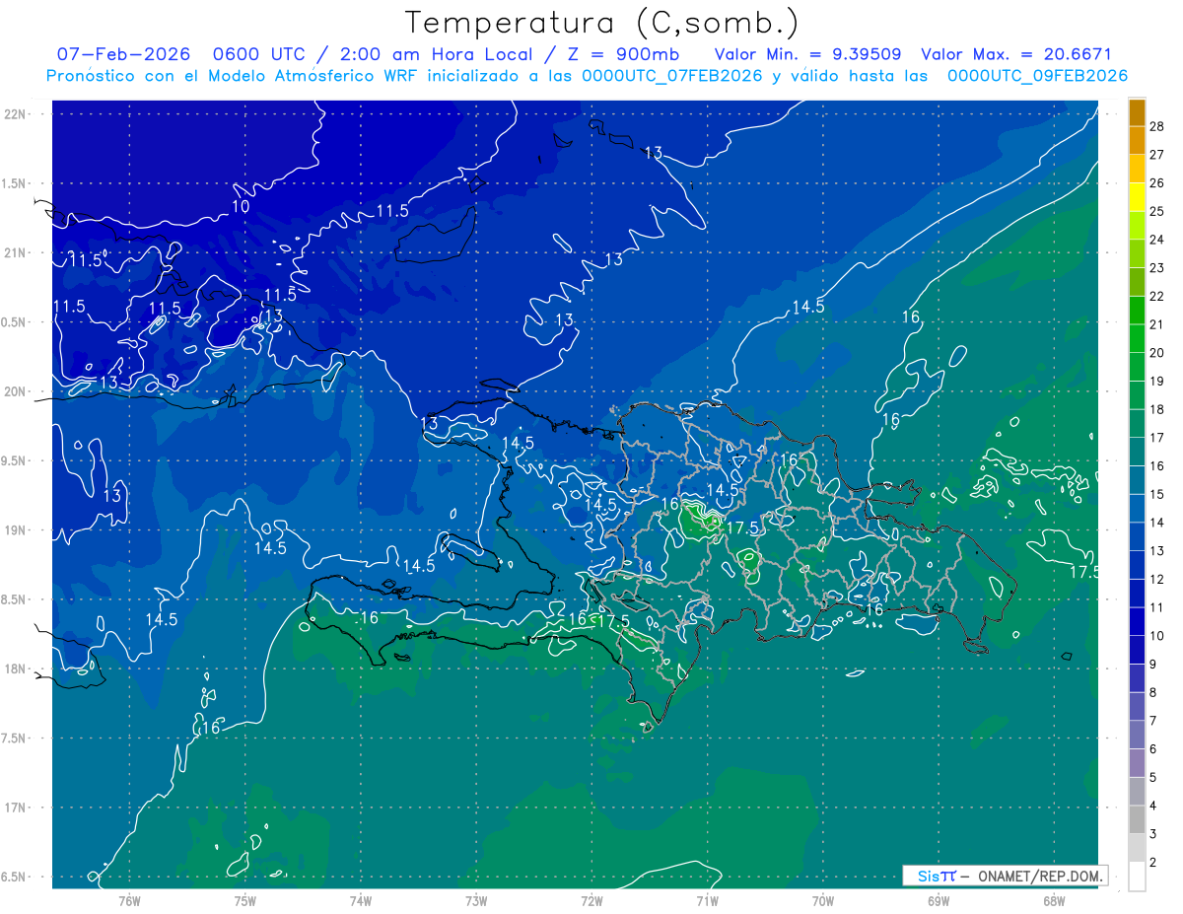Select the date text "07-Feb-2026"
This screenshot has height=914, width=1183.
(122, 54)
